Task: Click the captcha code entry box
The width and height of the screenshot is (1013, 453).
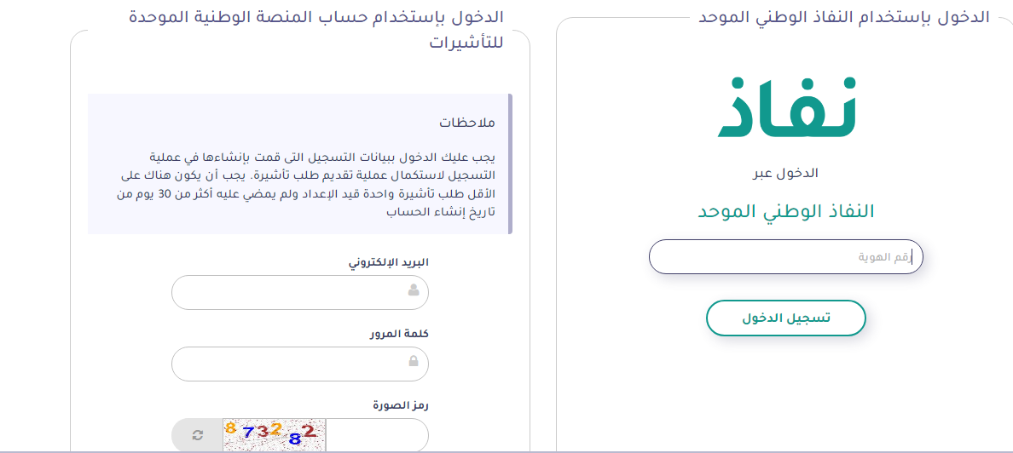Action: [375, 435]
